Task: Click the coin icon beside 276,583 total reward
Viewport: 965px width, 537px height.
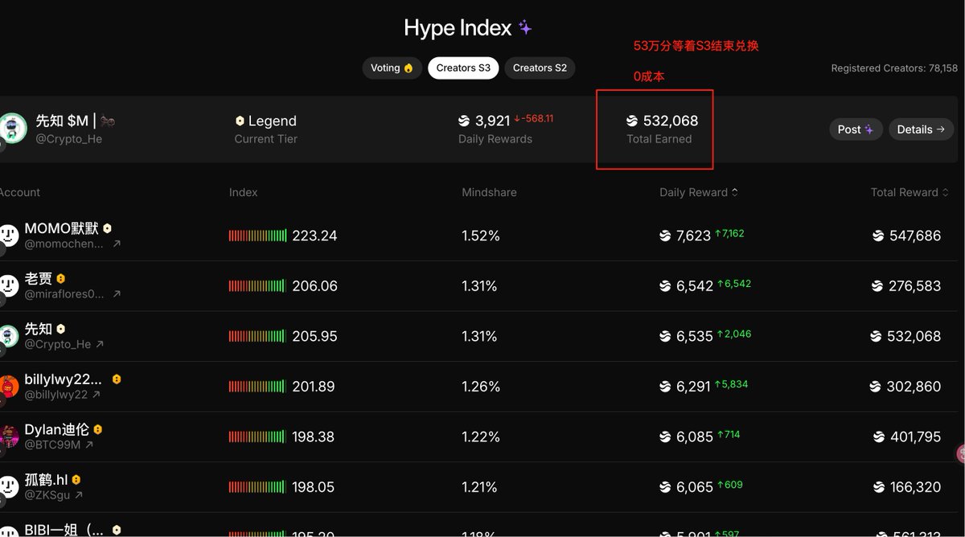Action: pyautogui.click(x=877, y=286)
